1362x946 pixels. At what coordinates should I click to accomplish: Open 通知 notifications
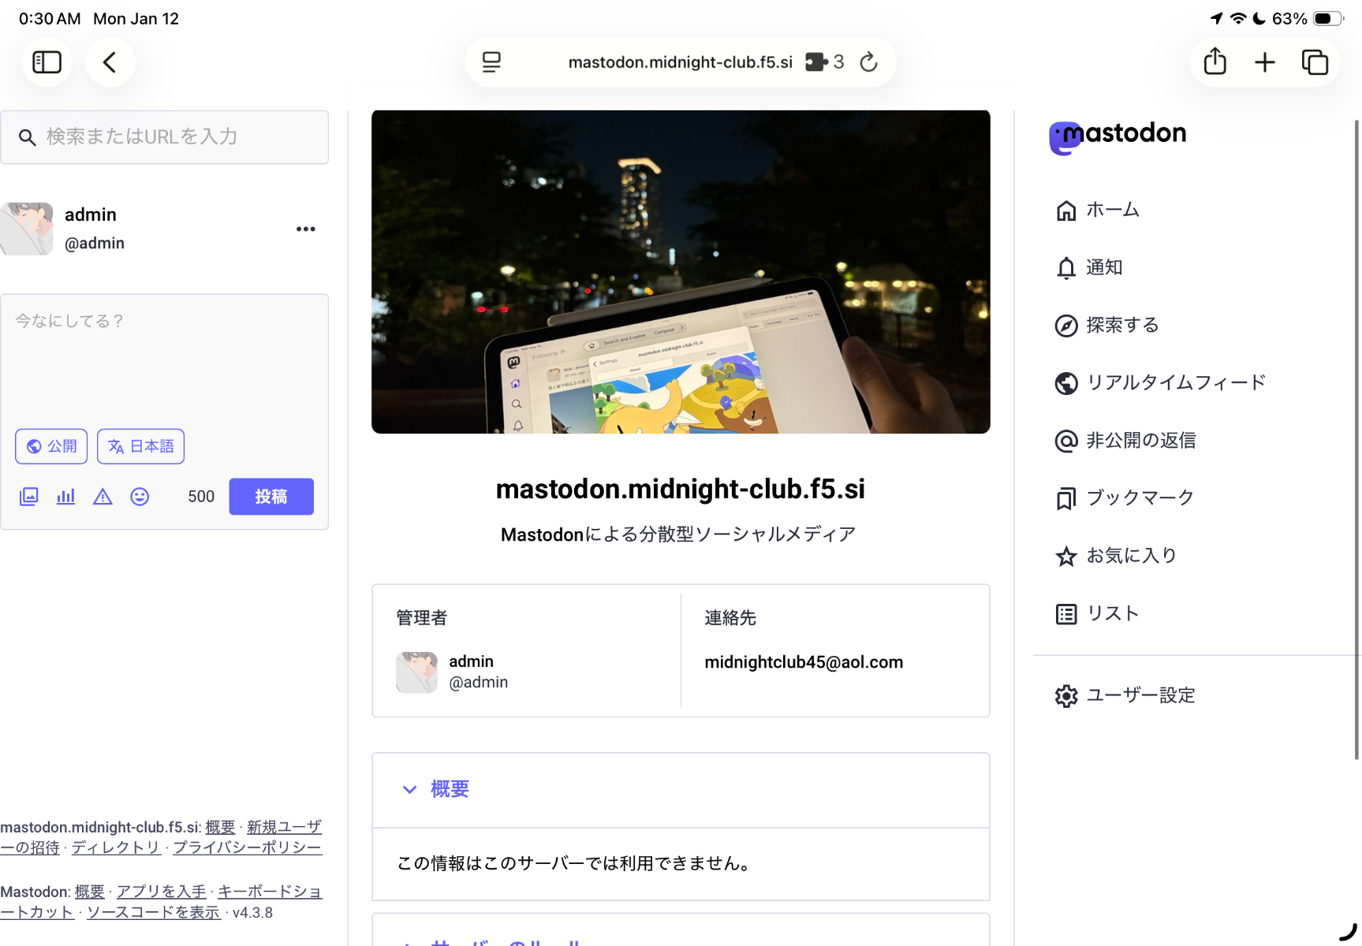1103,268
